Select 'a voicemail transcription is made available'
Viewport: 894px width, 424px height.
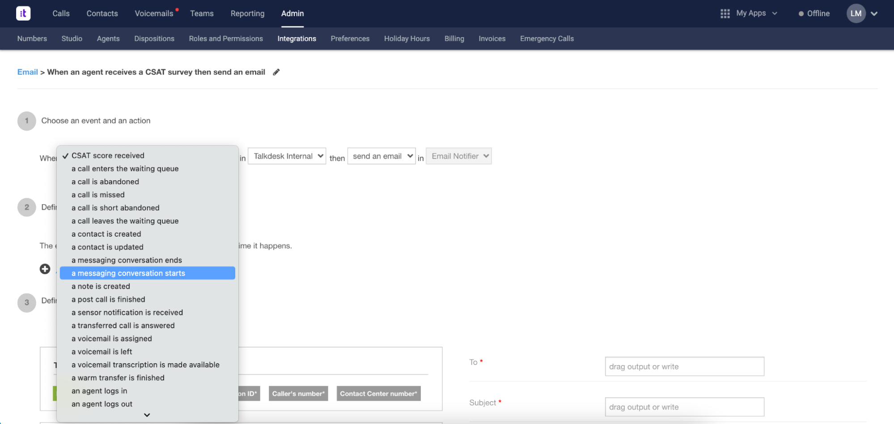(148, 365)
